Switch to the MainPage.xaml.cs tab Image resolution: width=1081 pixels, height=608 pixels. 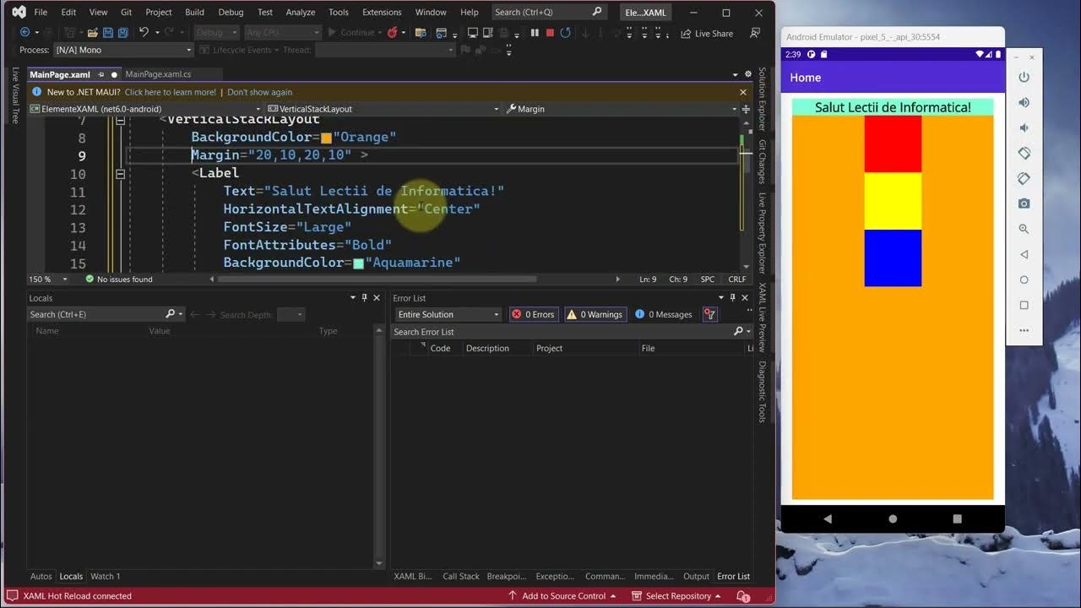pyautogui.click(x=158, y=74)
